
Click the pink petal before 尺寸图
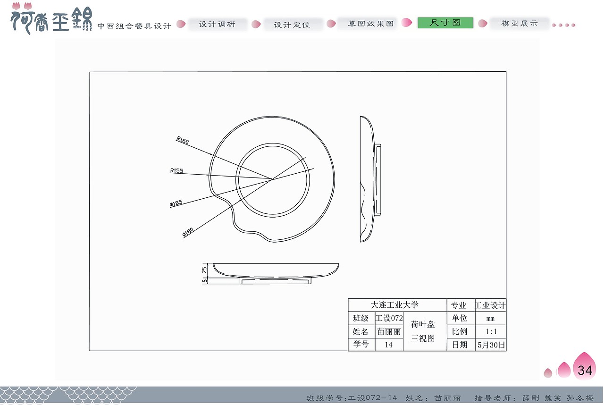coord(406,22)
